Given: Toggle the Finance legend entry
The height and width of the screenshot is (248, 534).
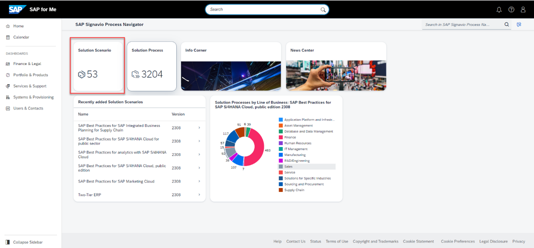Looking at the screenshot, I should pos(290,137).
